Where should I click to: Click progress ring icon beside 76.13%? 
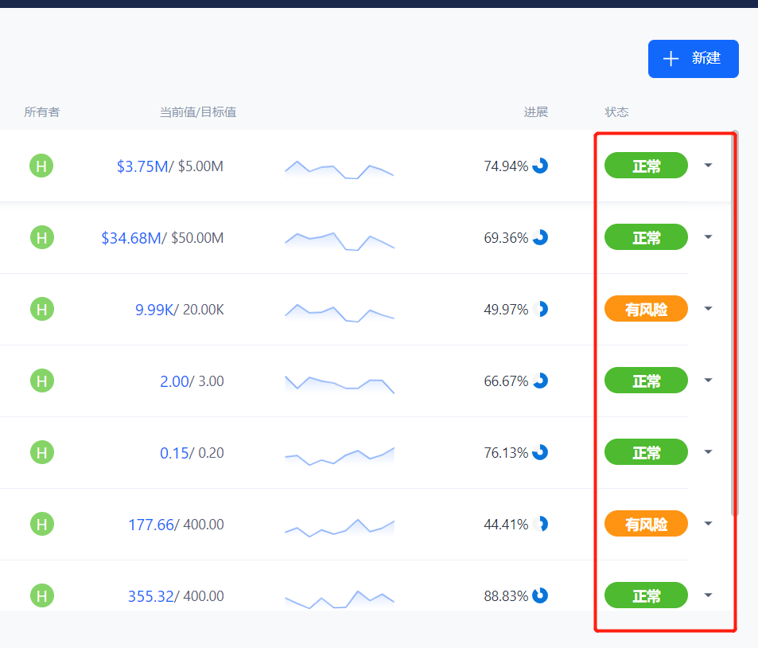point(540,452)
